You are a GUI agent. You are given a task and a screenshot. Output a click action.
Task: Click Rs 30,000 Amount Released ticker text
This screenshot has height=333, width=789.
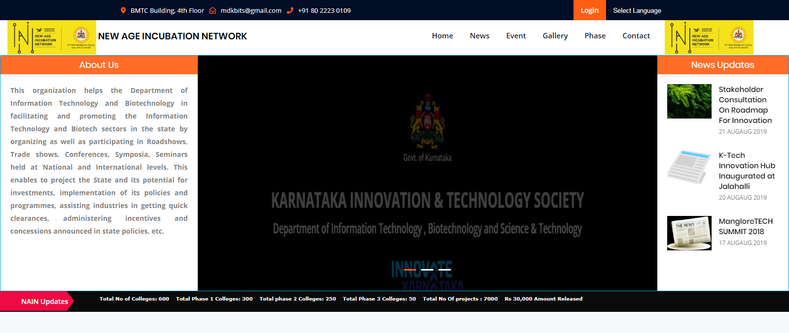click(543, 299)
